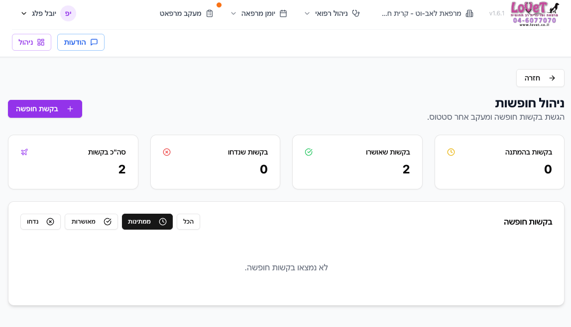571x327 pixels.
Task: Click the yellow clock icon in pending requests card
Action: [x=451, y=152]
